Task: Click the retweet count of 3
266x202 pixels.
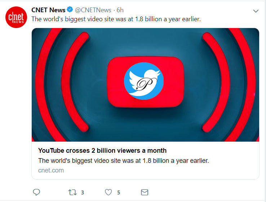Action: tap(83, 193)
